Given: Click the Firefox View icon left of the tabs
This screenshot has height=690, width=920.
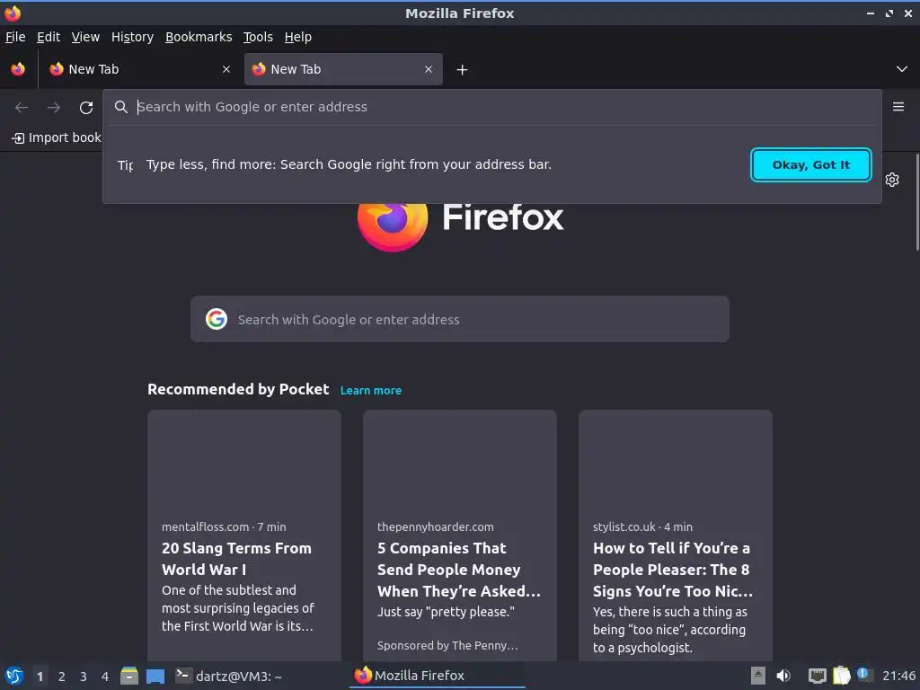Looking at the screenshot, I should [18, 69].
